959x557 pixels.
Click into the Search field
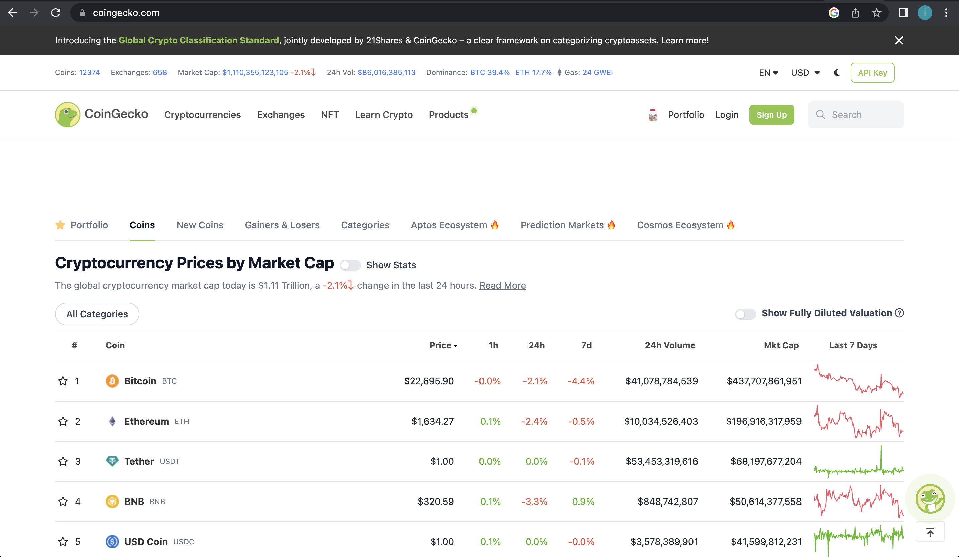[x=856, y=115]
